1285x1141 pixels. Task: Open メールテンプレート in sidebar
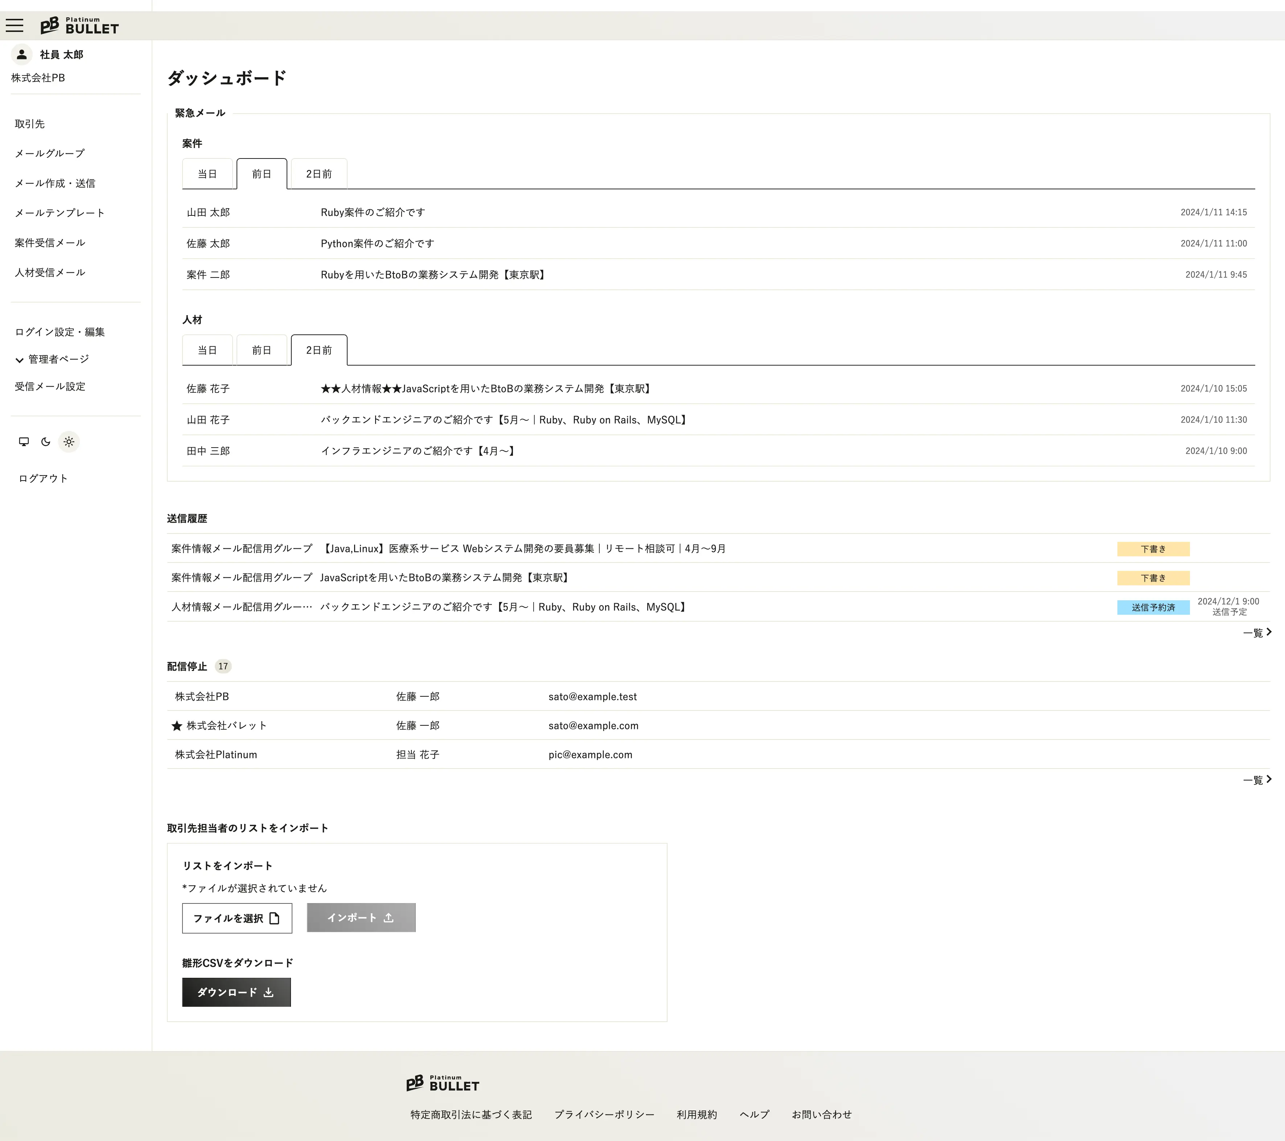[60, 213]
